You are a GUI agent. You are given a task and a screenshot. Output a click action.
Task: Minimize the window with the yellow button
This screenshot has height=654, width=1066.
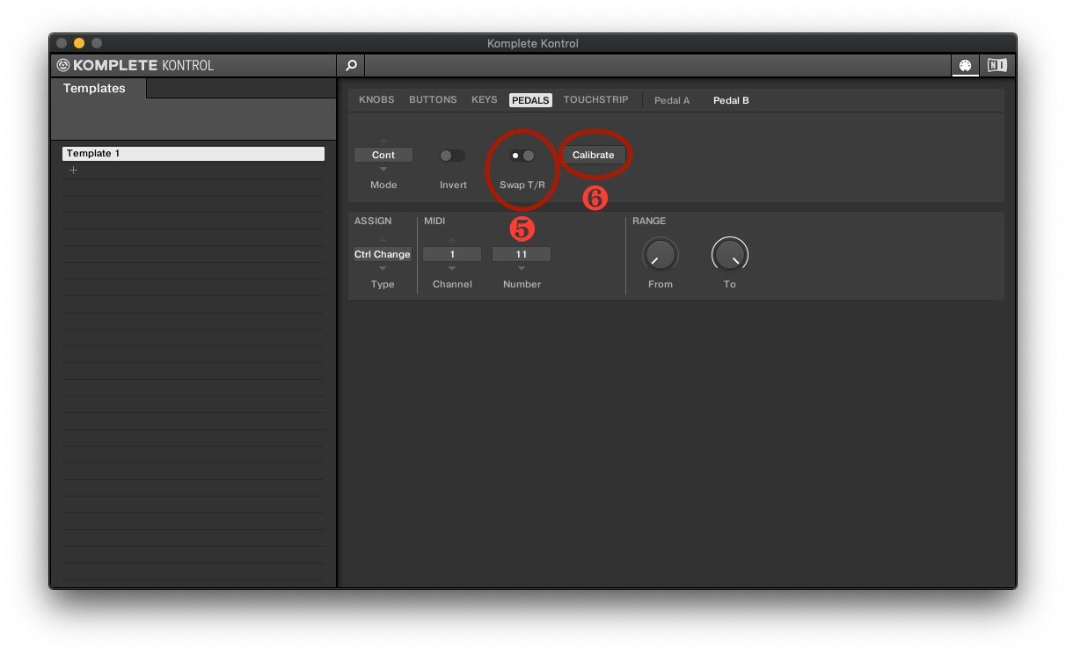[79, 43]
